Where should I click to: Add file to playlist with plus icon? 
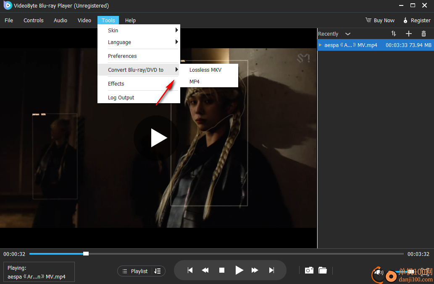[x=408, y=34]
